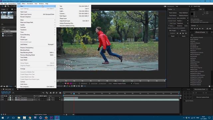Screen dimensions: 213x120
Task: Click the black color swatch in Info panel
Action: tap(192, 14)
